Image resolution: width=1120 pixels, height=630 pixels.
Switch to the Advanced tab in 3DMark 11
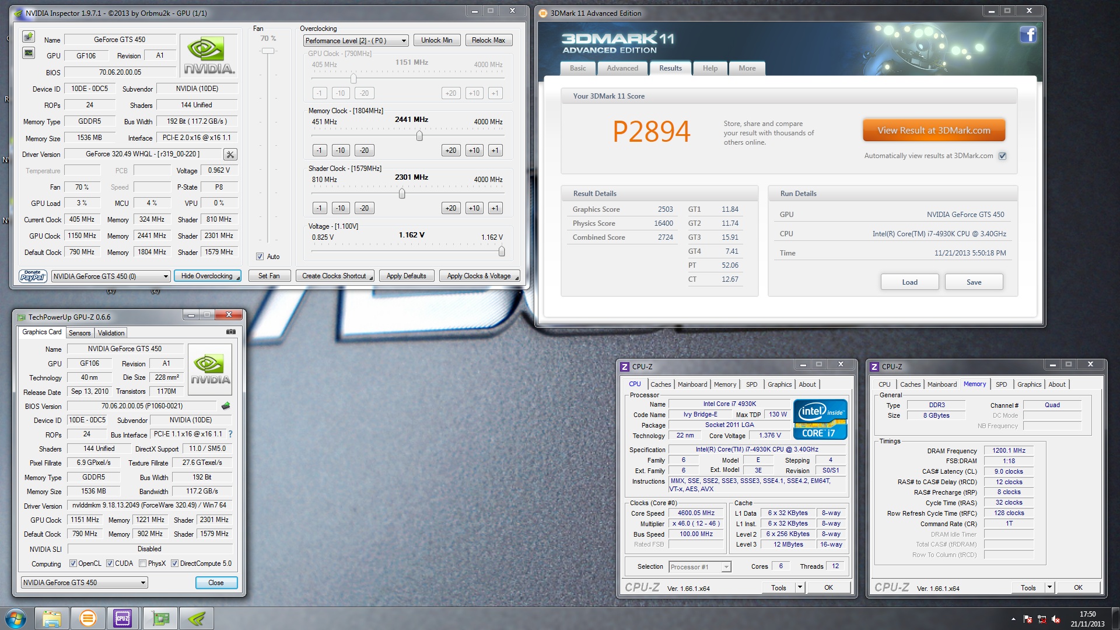[x=622, y=68]
